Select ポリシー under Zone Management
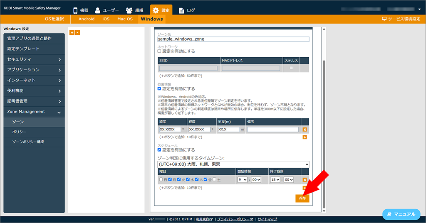The image size is (426, 223). 34,132
